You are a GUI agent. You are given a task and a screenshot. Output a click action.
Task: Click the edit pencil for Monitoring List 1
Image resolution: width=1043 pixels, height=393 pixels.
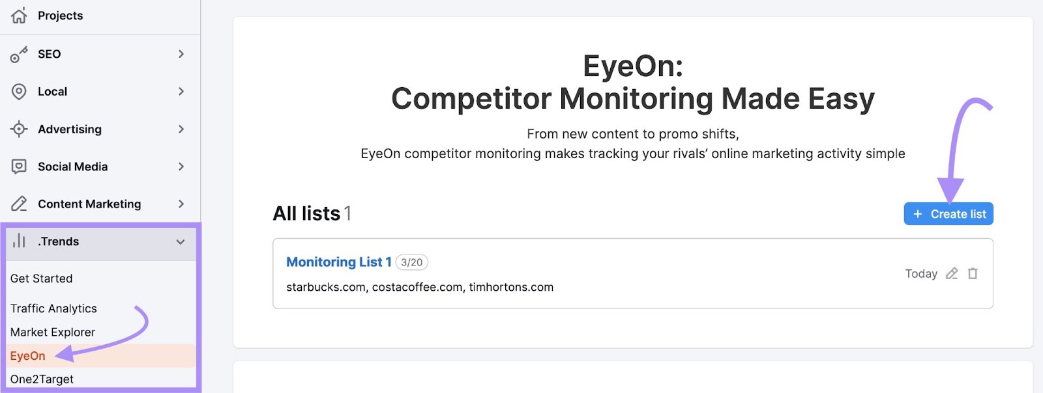(951, 273)
